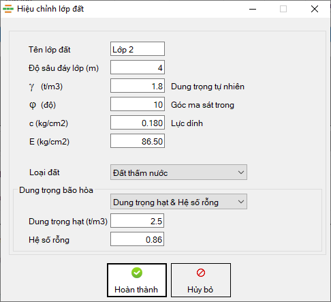Viewport: 331px width, 302px height.
Task: Click the c (kg/cm2) cohesion field
Action: pyautogui.click(x=138, y=122)
